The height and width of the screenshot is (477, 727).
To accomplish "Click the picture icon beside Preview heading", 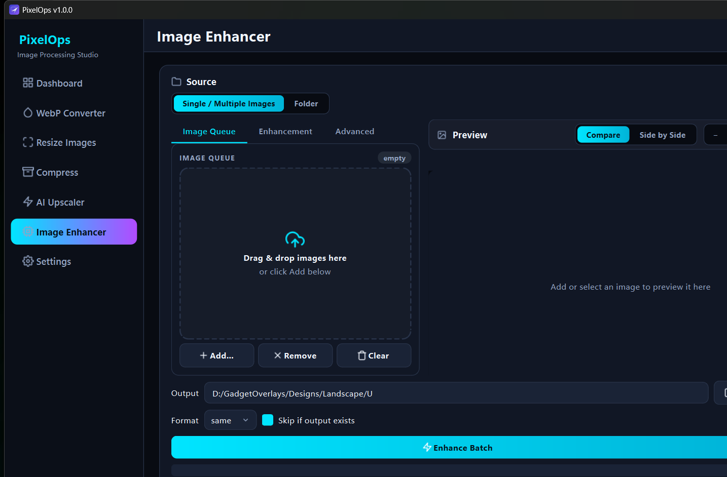I will pyautogui.click(x=442, y=135).
